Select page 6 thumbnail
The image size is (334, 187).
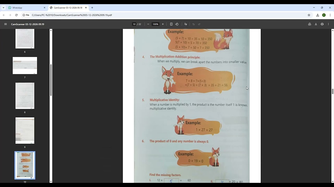pyautogui.click(x=25, y=39)
